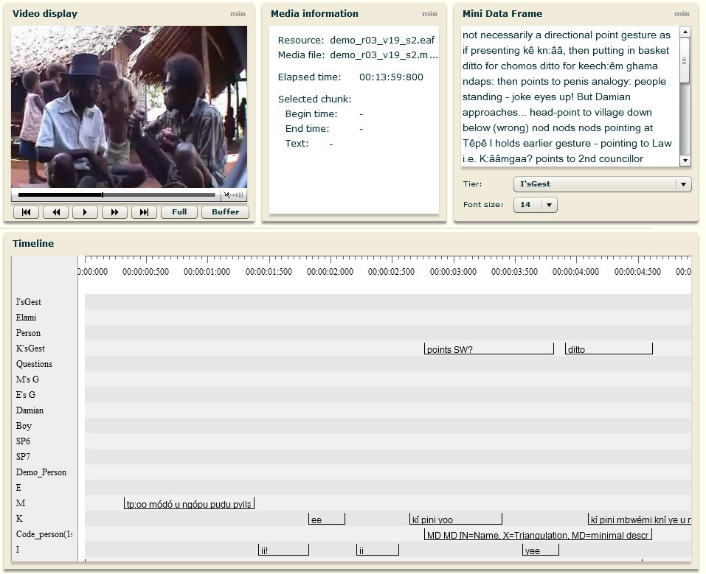Screen dimensions: 706x574
Task: Select the K'sGest tier label
Action: coord(30,349)
